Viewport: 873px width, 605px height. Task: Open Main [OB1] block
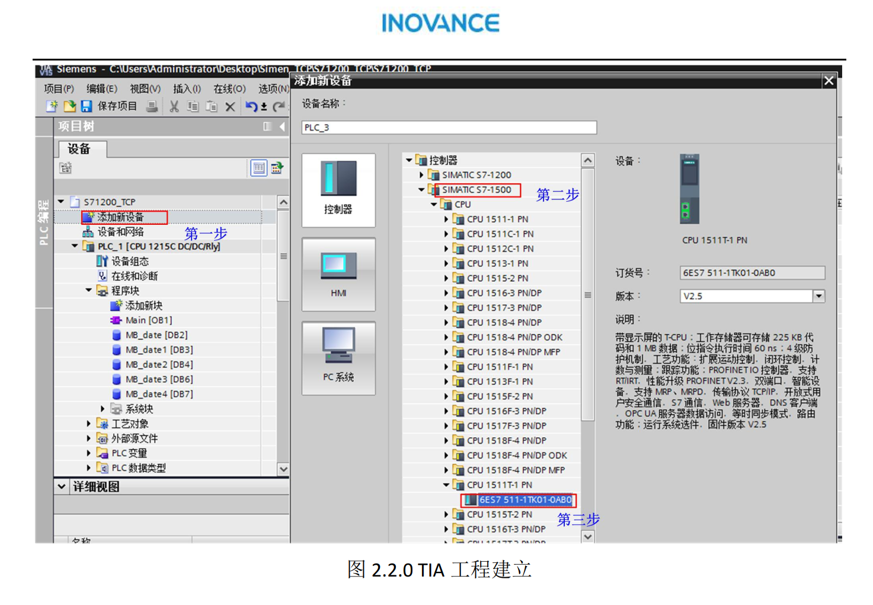tap(149, 320)
